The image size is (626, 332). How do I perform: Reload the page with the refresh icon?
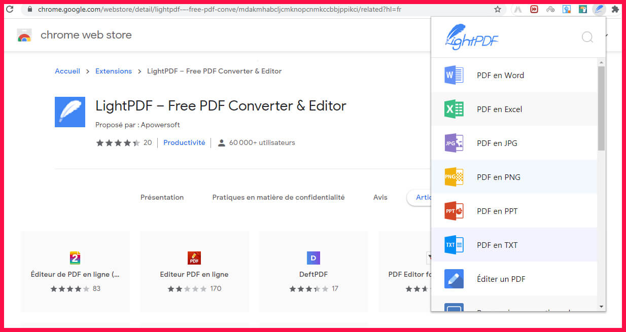coord(10,9)
